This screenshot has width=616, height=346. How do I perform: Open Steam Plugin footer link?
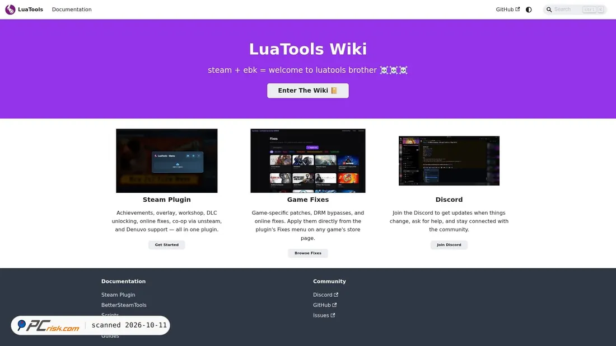click(118, 295)
